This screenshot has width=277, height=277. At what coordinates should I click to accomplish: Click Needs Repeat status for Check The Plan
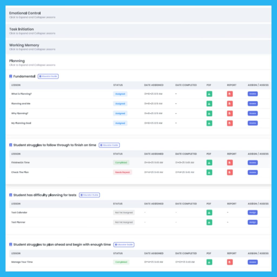(122, 172)
